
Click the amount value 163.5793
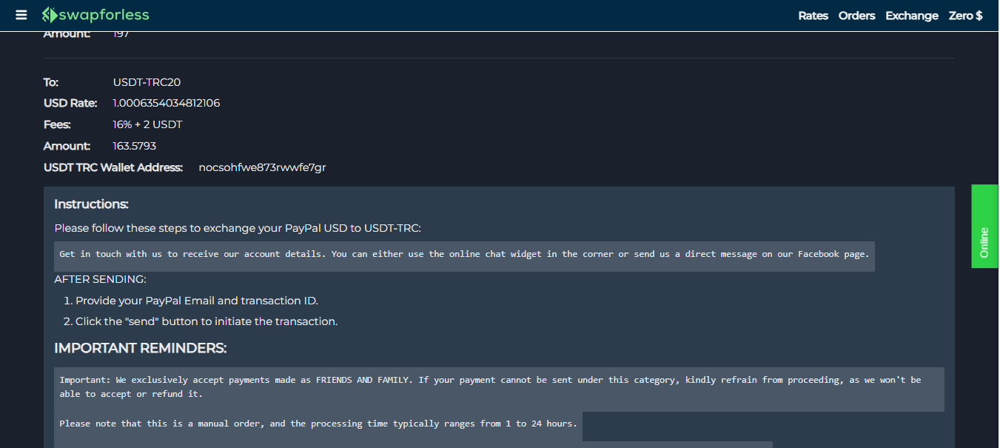(134, 146)
